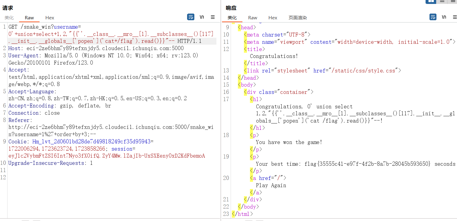Click the meta charset="UTF-8" line

click(x=277, y=35)
